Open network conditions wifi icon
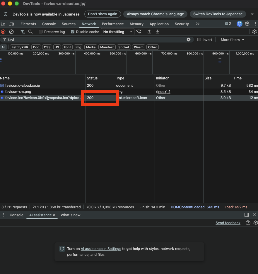The height and width of the screenshot is (274, 258). (139, 32)
